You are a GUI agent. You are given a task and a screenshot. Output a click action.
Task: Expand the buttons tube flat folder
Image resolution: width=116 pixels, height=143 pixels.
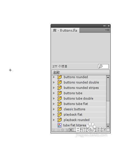[54, 104]
